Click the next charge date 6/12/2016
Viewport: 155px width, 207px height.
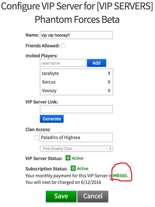pos(91,182)
